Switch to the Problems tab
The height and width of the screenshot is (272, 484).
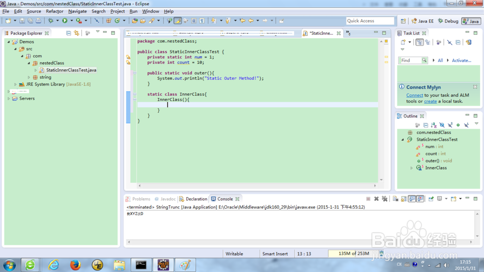click(138, 199)
